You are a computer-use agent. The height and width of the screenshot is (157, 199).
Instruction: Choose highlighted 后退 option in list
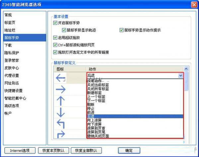tap(135, 116)
